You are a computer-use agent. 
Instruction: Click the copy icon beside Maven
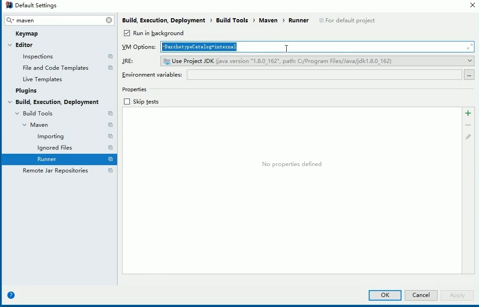[111, 125]
